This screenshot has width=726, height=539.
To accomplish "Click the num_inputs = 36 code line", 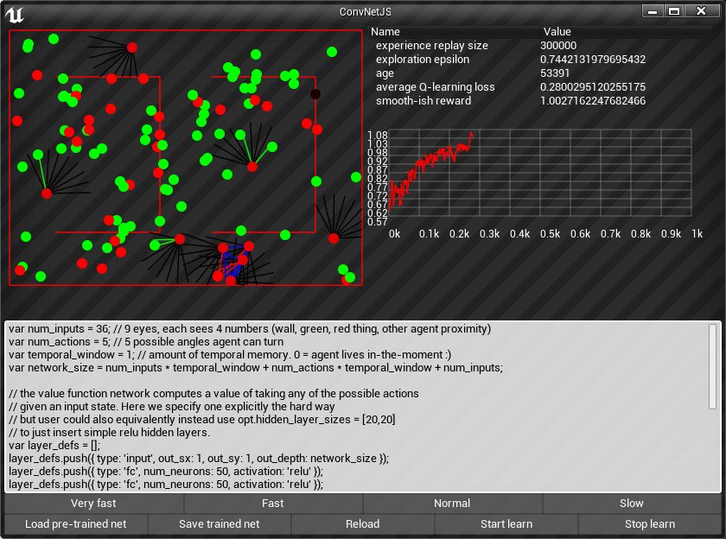I will tap(250, 329).
